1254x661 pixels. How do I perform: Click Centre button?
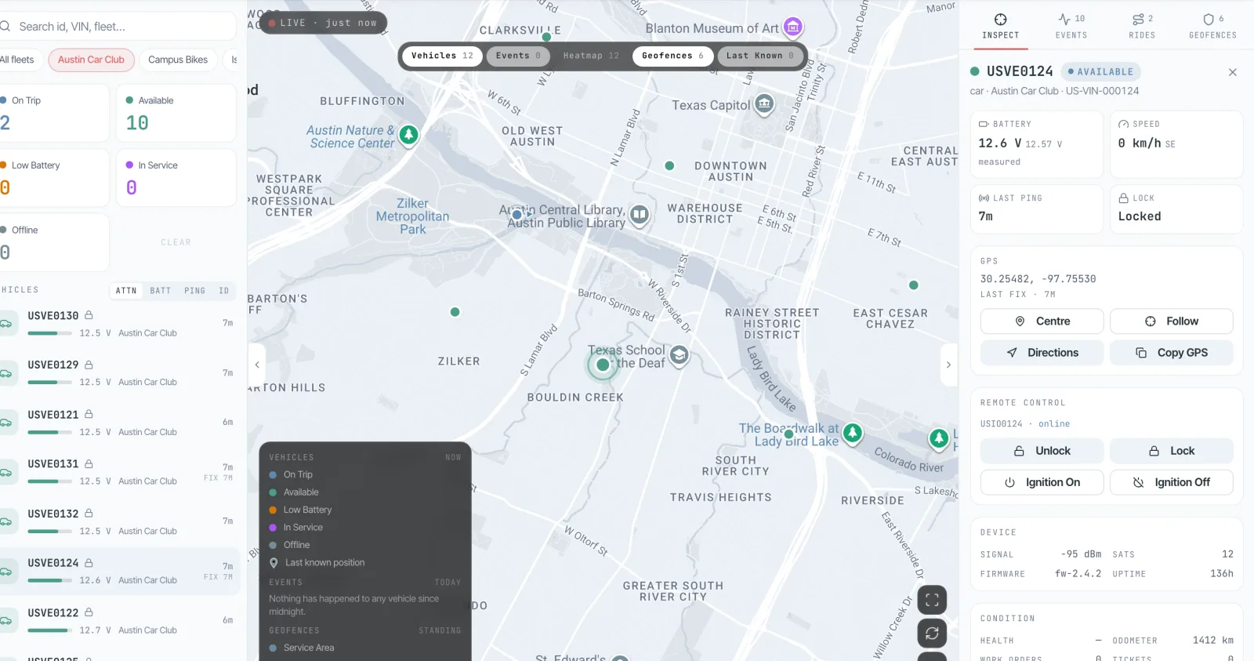click(1042, 321)
